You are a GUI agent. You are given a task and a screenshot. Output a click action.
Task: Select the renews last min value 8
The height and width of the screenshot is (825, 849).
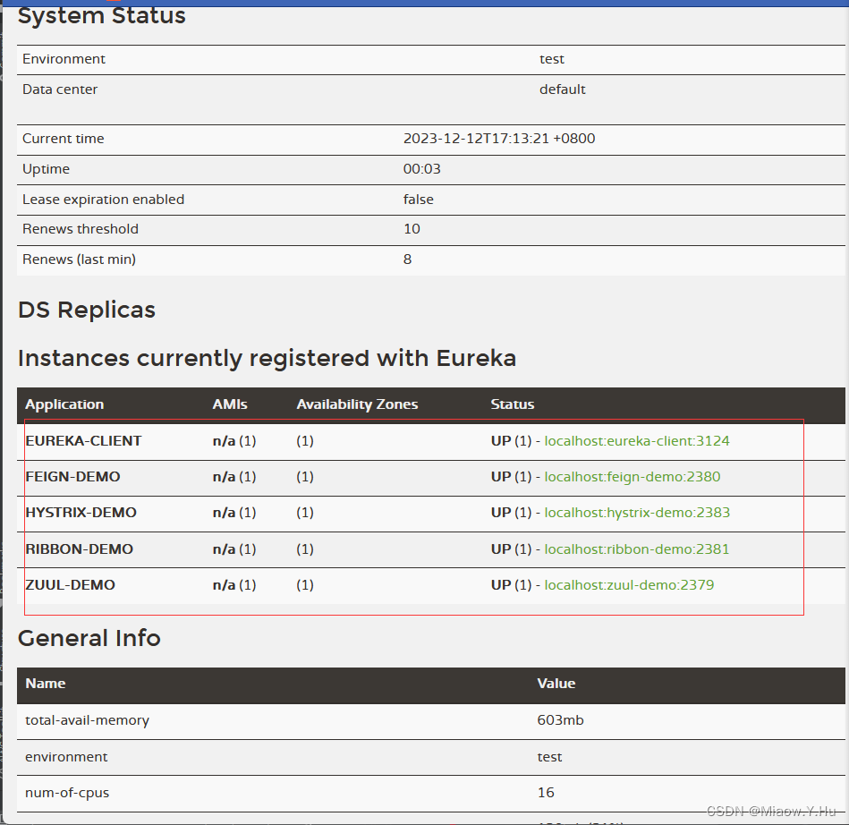(407, 259)
